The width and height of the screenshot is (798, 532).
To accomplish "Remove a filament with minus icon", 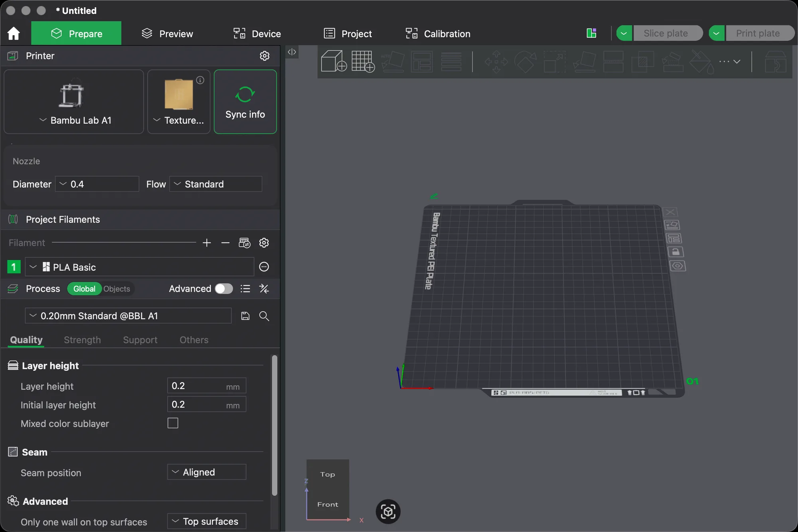I will click(x=225, y=243).
